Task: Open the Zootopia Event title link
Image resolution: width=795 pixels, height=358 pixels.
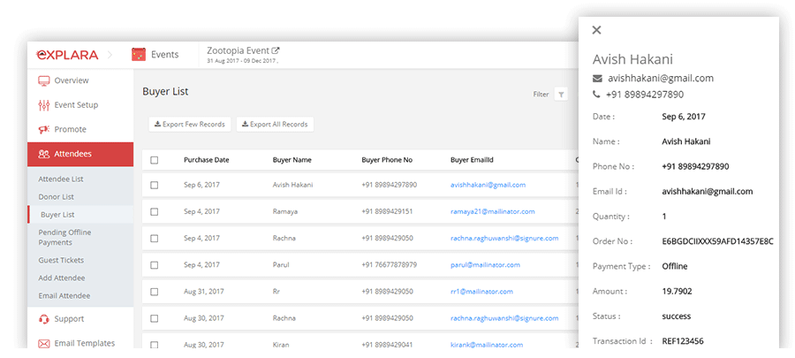Action: [x=238, y=50]
